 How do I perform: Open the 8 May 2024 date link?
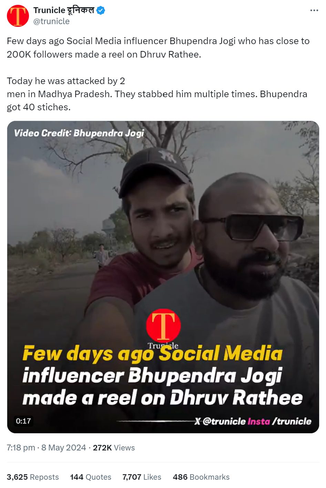pyautogui.click(x=64, y=448)
